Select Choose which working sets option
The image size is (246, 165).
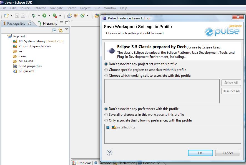(x=106, y=76)
